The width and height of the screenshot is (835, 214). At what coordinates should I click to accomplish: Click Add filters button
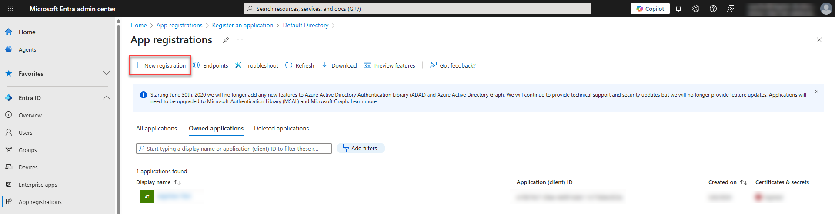coord(361,148)
